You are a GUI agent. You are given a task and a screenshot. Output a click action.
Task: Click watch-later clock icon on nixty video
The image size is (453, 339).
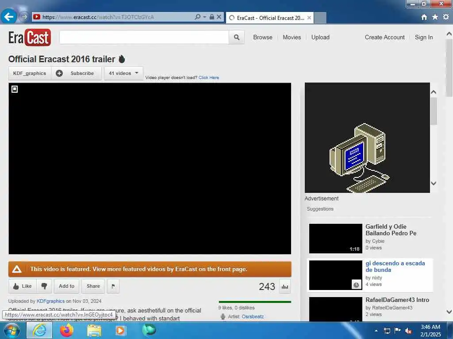(x=356, y=285)
